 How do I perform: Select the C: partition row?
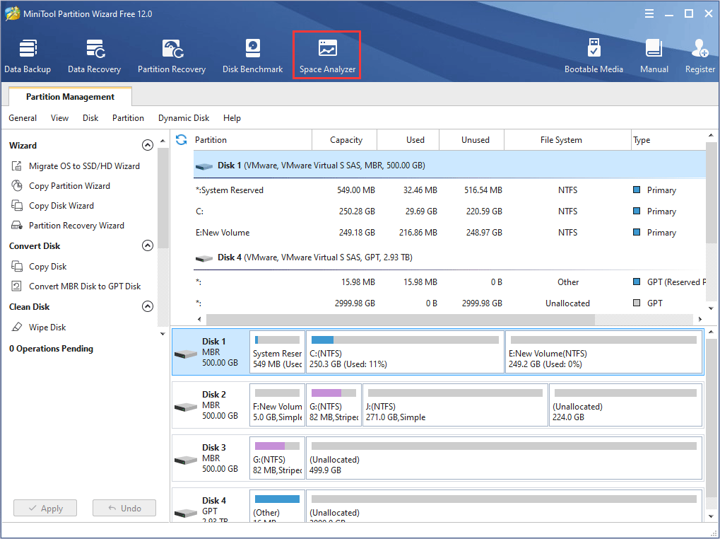point(449,211)
